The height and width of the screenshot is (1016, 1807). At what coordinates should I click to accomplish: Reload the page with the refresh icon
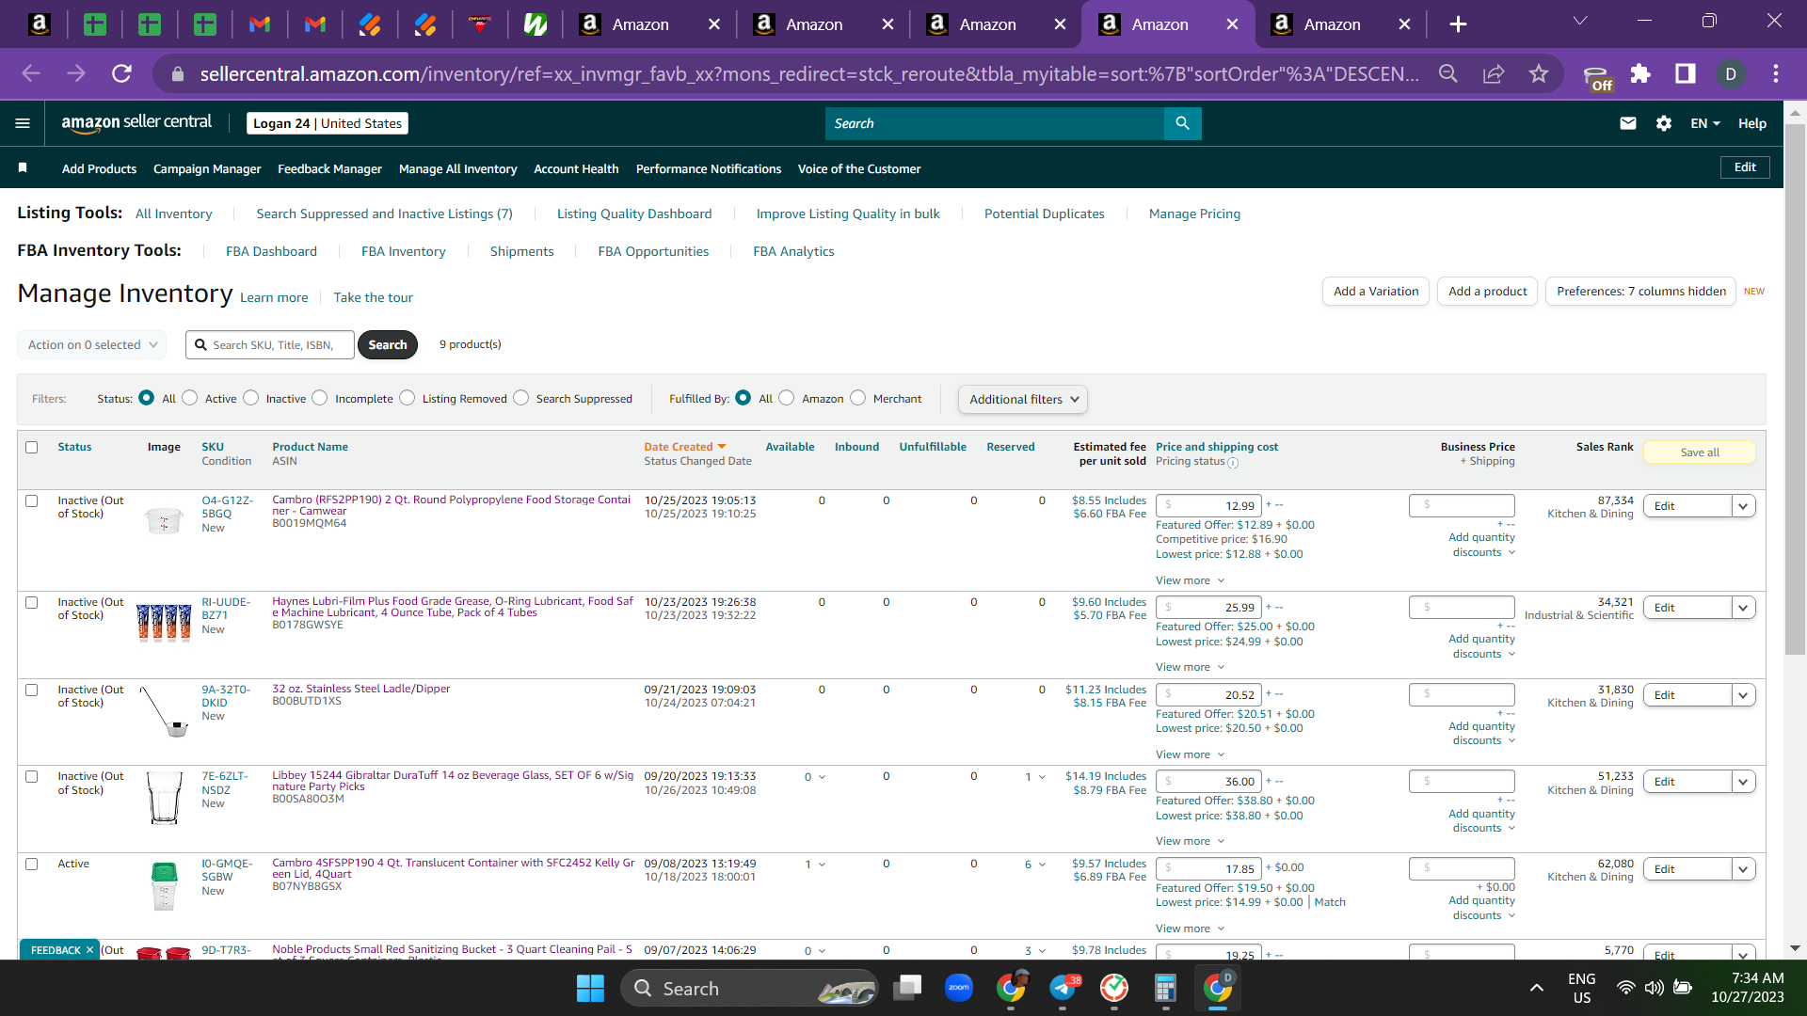click(121, 73)
